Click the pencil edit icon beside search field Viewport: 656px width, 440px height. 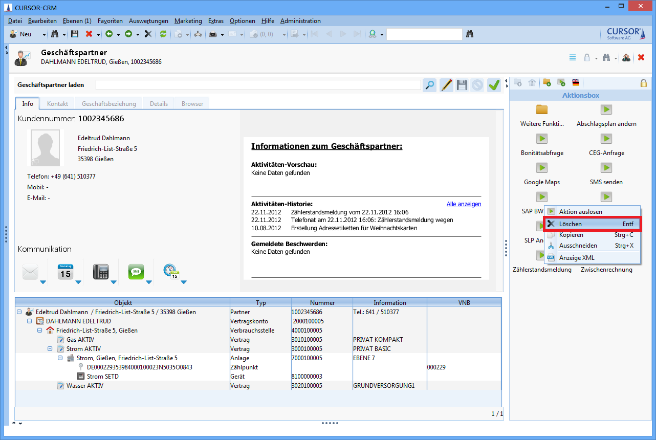pyautogui.click(x=446, y=85)
